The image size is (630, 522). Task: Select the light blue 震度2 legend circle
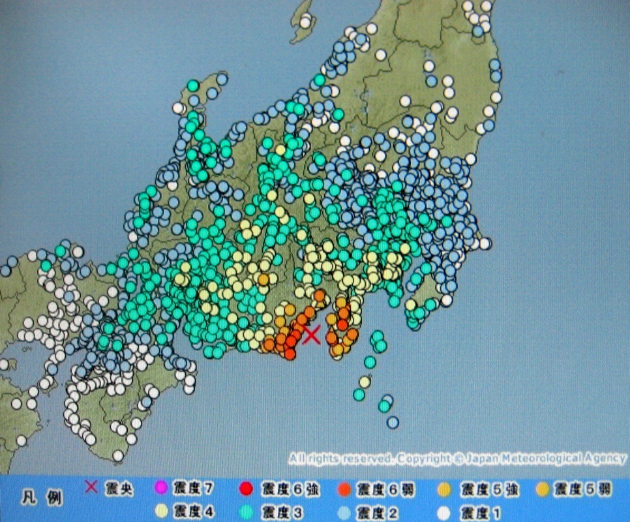(x=344, y=513)
